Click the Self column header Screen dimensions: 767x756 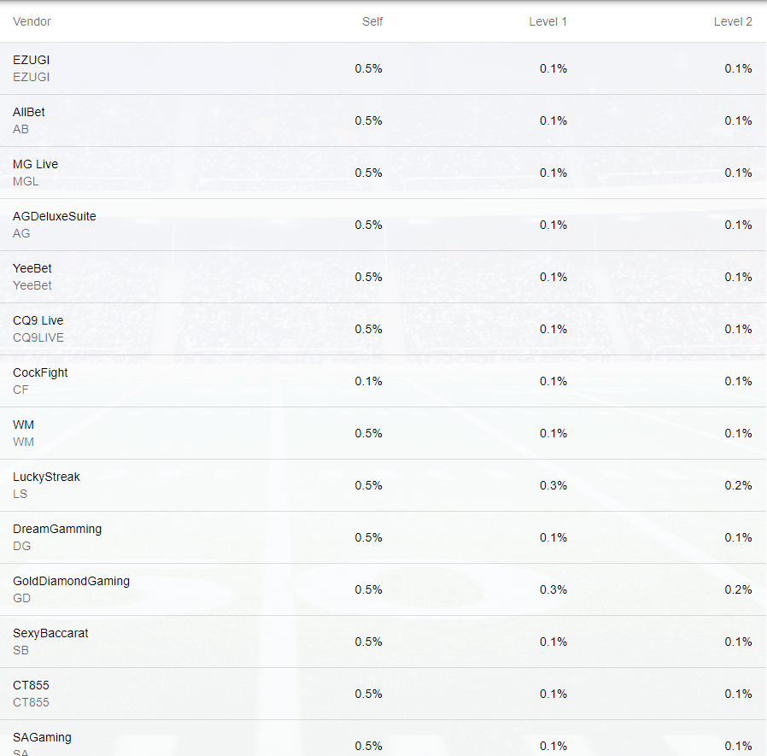coord(372,21)
